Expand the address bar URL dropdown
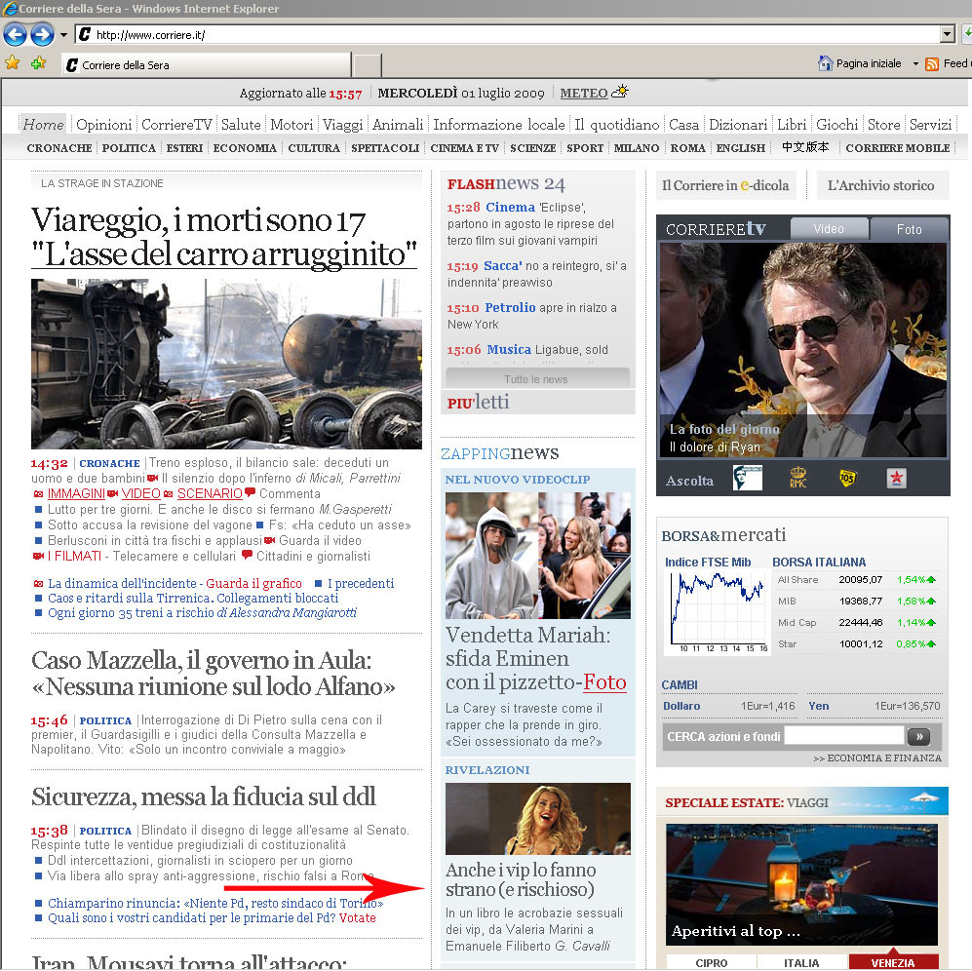 coord(947,35)
